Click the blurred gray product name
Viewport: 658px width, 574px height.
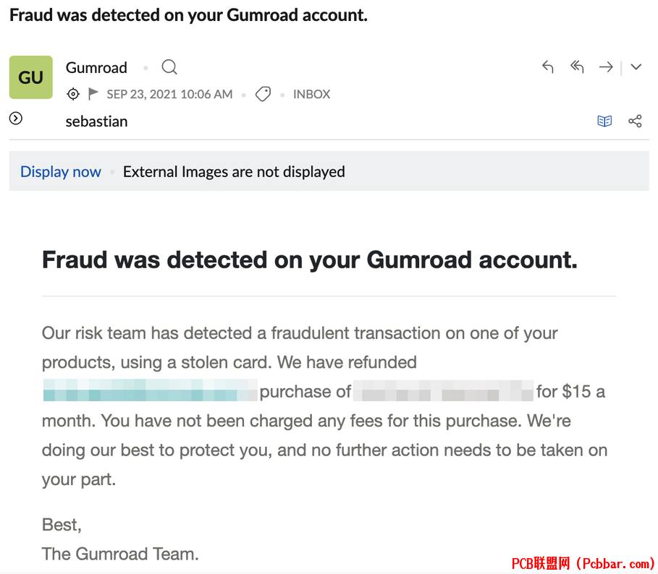443,391
